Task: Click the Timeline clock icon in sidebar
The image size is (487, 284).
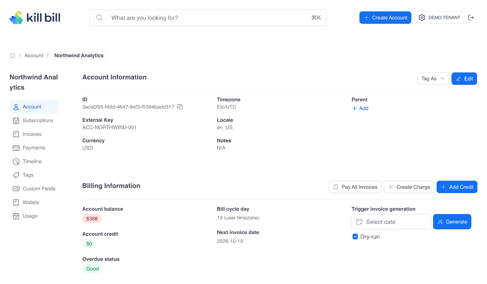Action: [x=16, y=162]
